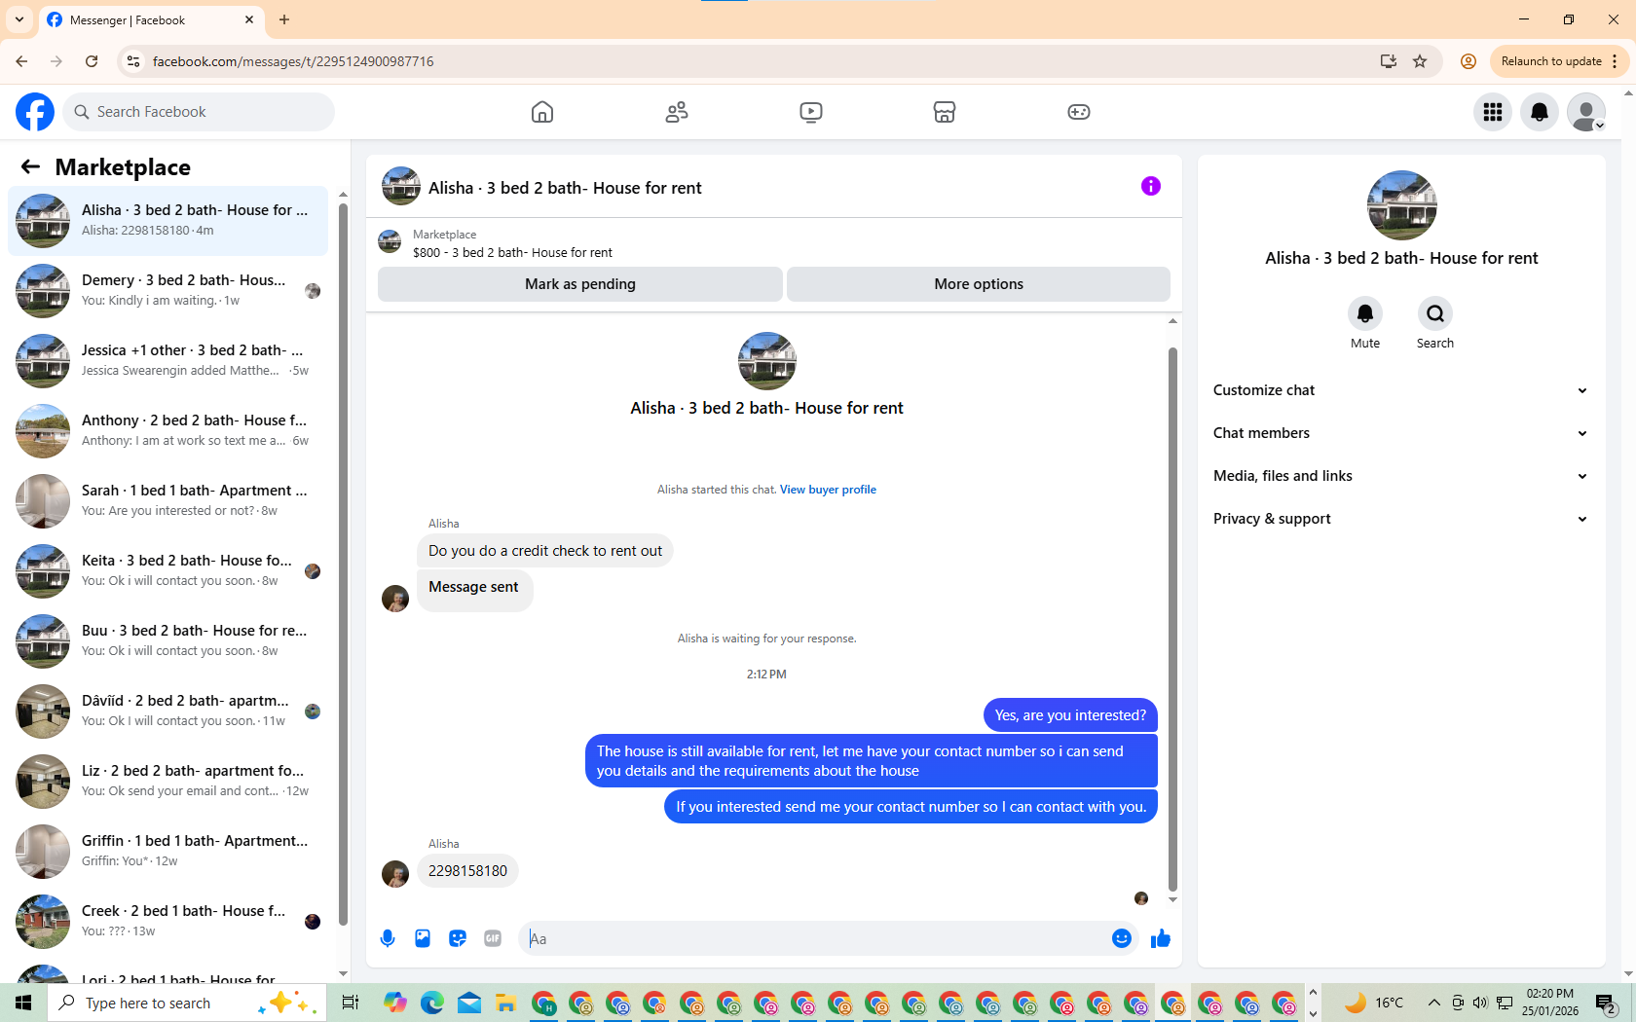Send a voice clip with microphone icon
The image size is (1636, 1022).
tap(388, 938)
